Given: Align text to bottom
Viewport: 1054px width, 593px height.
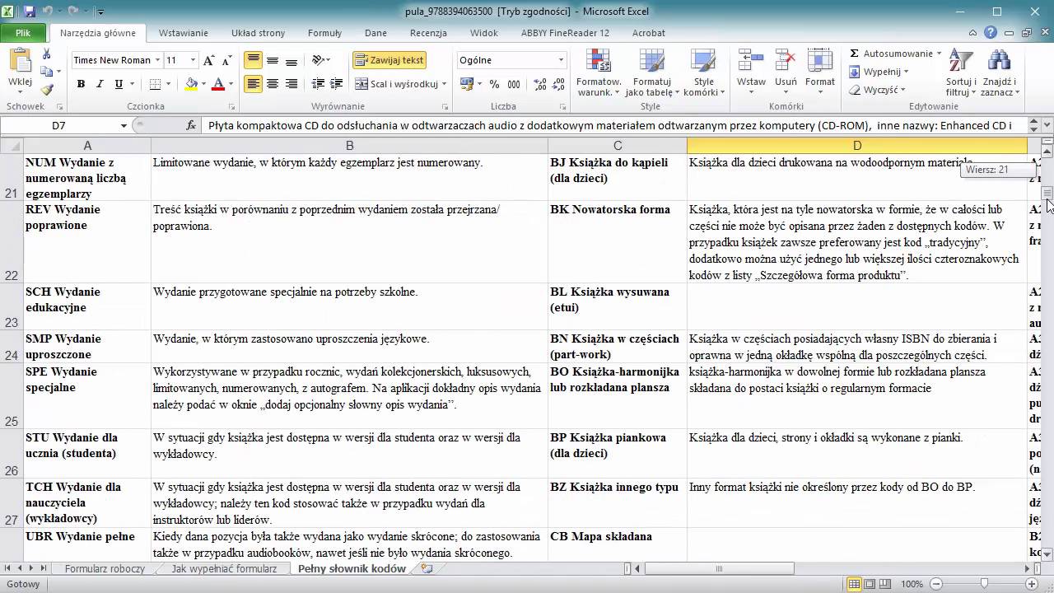Looking at the screenshot, I should (291, 60).
